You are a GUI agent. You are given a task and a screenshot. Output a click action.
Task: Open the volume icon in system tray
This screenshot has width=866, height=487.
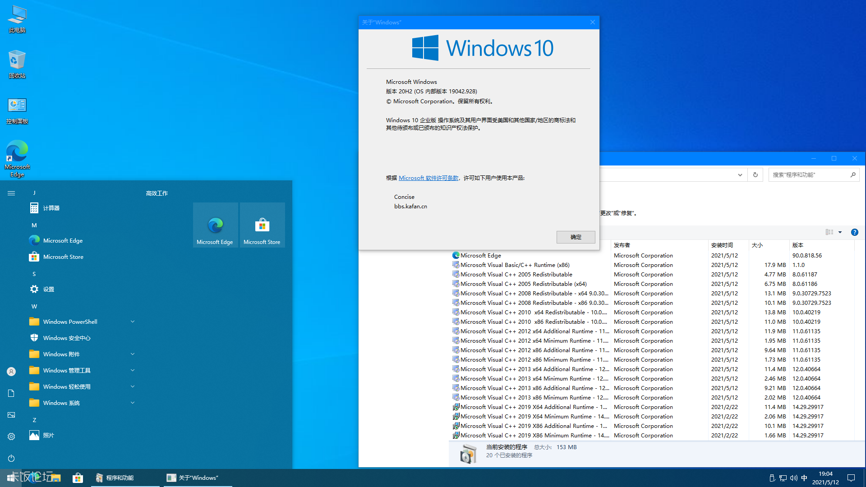(794, 478)
